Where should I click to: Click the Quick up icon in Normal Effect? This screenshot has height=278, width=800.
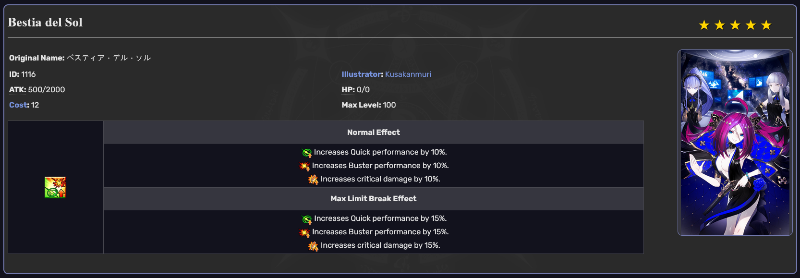[x=307, y=153]
